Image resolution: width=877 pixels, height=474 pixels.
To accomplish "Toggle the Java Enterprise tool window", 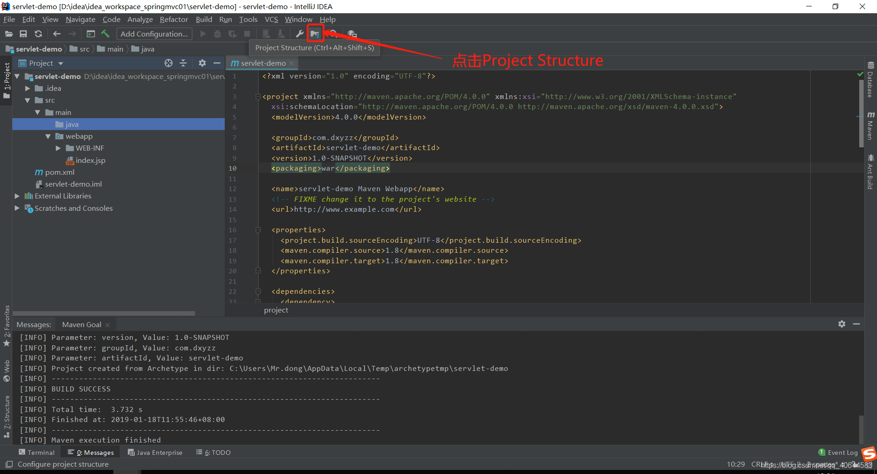I will [155, 453].
